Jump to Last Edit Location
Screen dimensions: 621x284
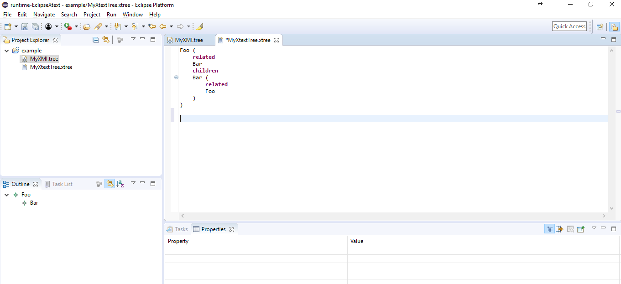pos(152,26)
